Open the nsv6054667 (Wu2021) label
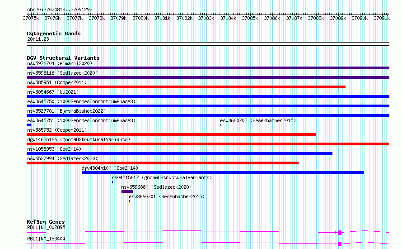This screenshot has height=249, width=402. [53, 92]
